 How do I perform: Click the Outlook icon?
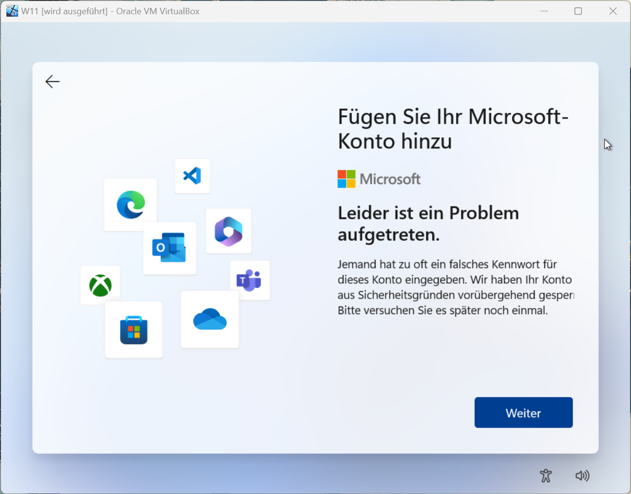click(x=169, y=247)
